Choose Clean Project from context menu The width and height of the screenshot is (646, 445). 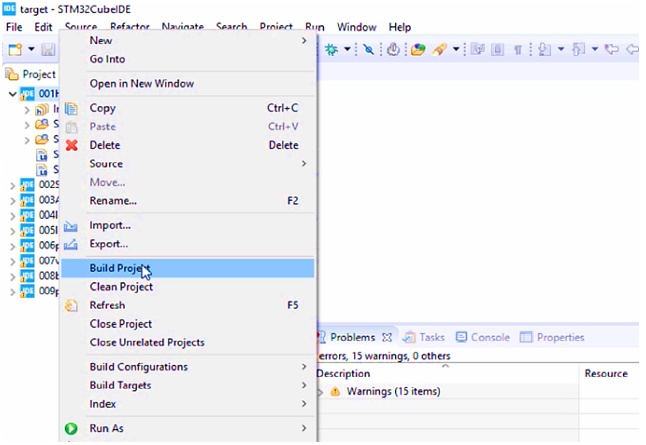188,287
